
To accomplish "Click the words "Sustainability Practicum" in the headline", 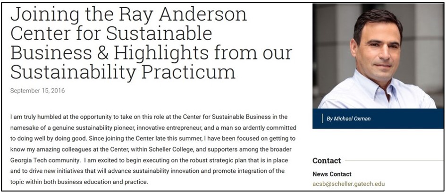I will (123, 72).
